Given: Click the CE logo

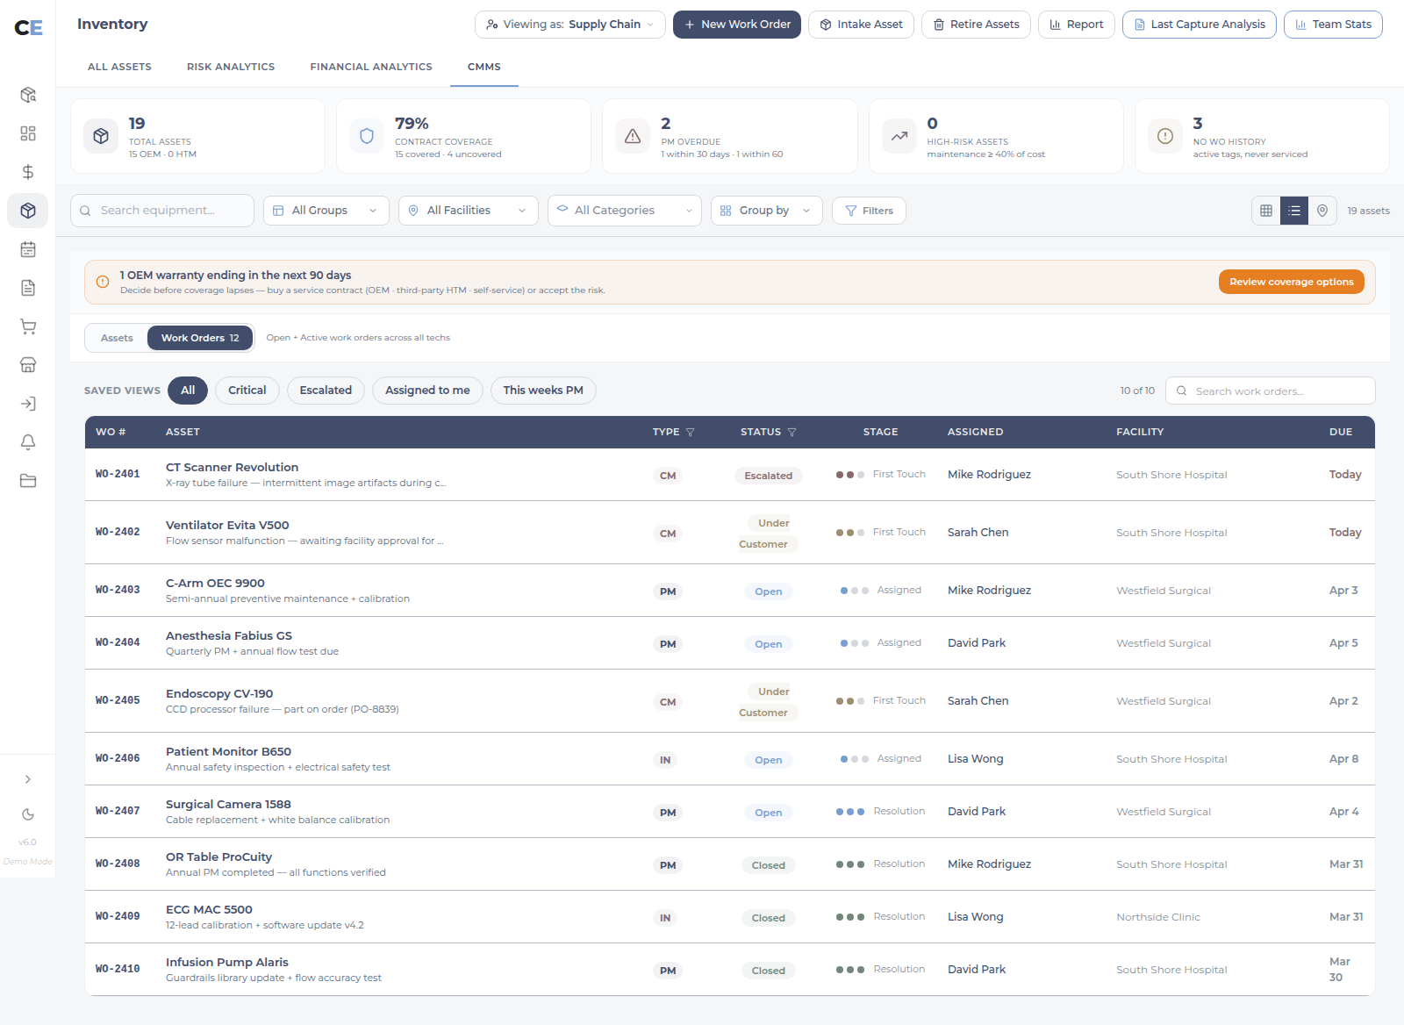Looking at the screenshot, I should point(28,28).
